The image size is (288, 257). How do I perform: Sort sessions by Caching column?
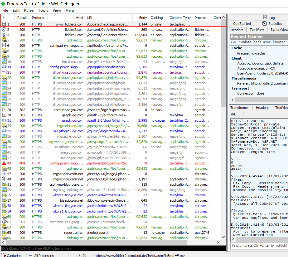pyautogui.click(x=158, y=18)
